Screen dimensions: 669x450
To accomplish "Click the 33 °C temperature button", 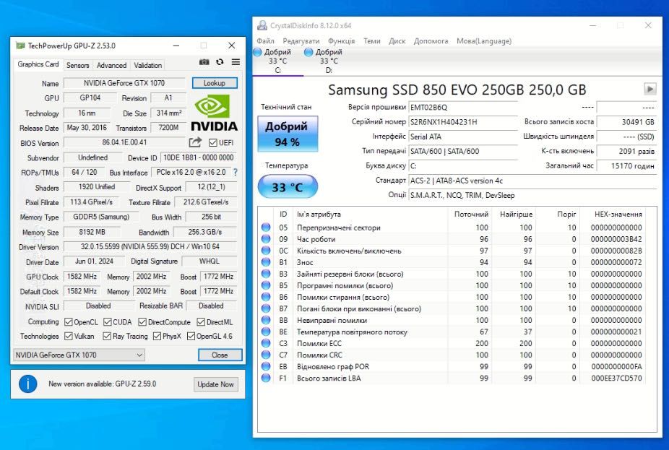I will point(288,187).
